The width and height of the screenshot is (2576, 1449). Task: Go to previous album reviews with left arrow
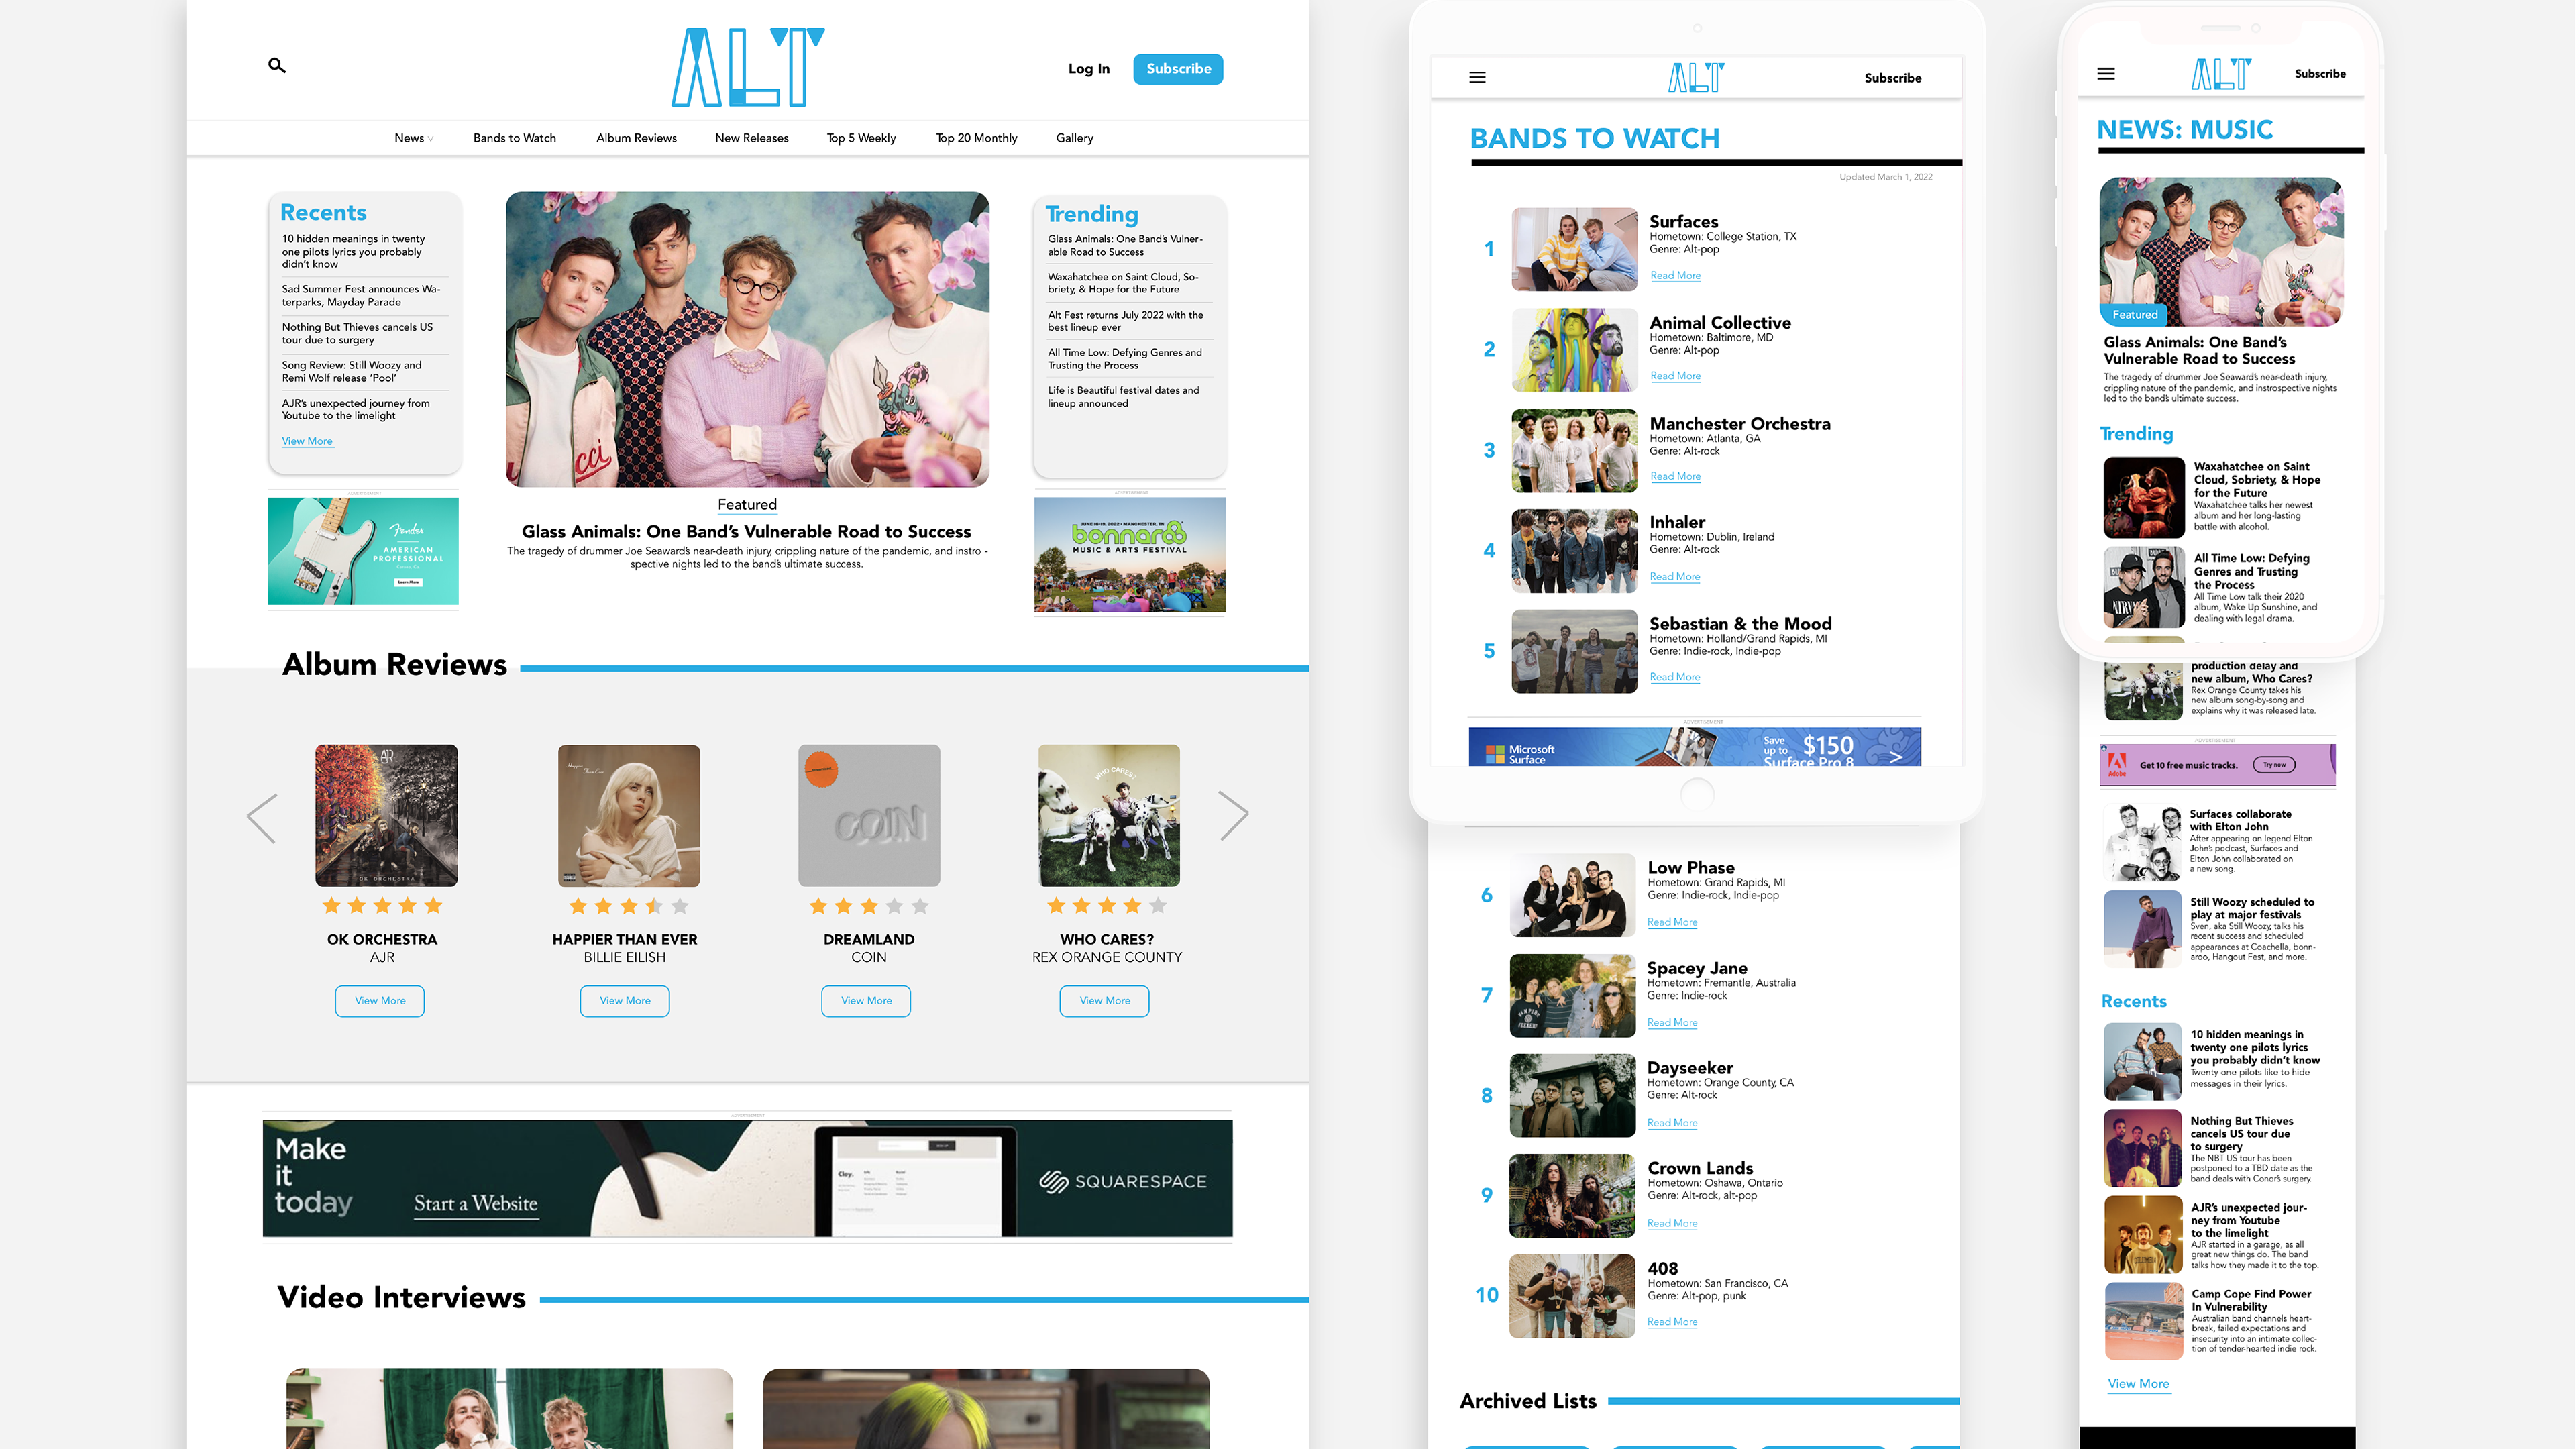(x=262, y=819)
